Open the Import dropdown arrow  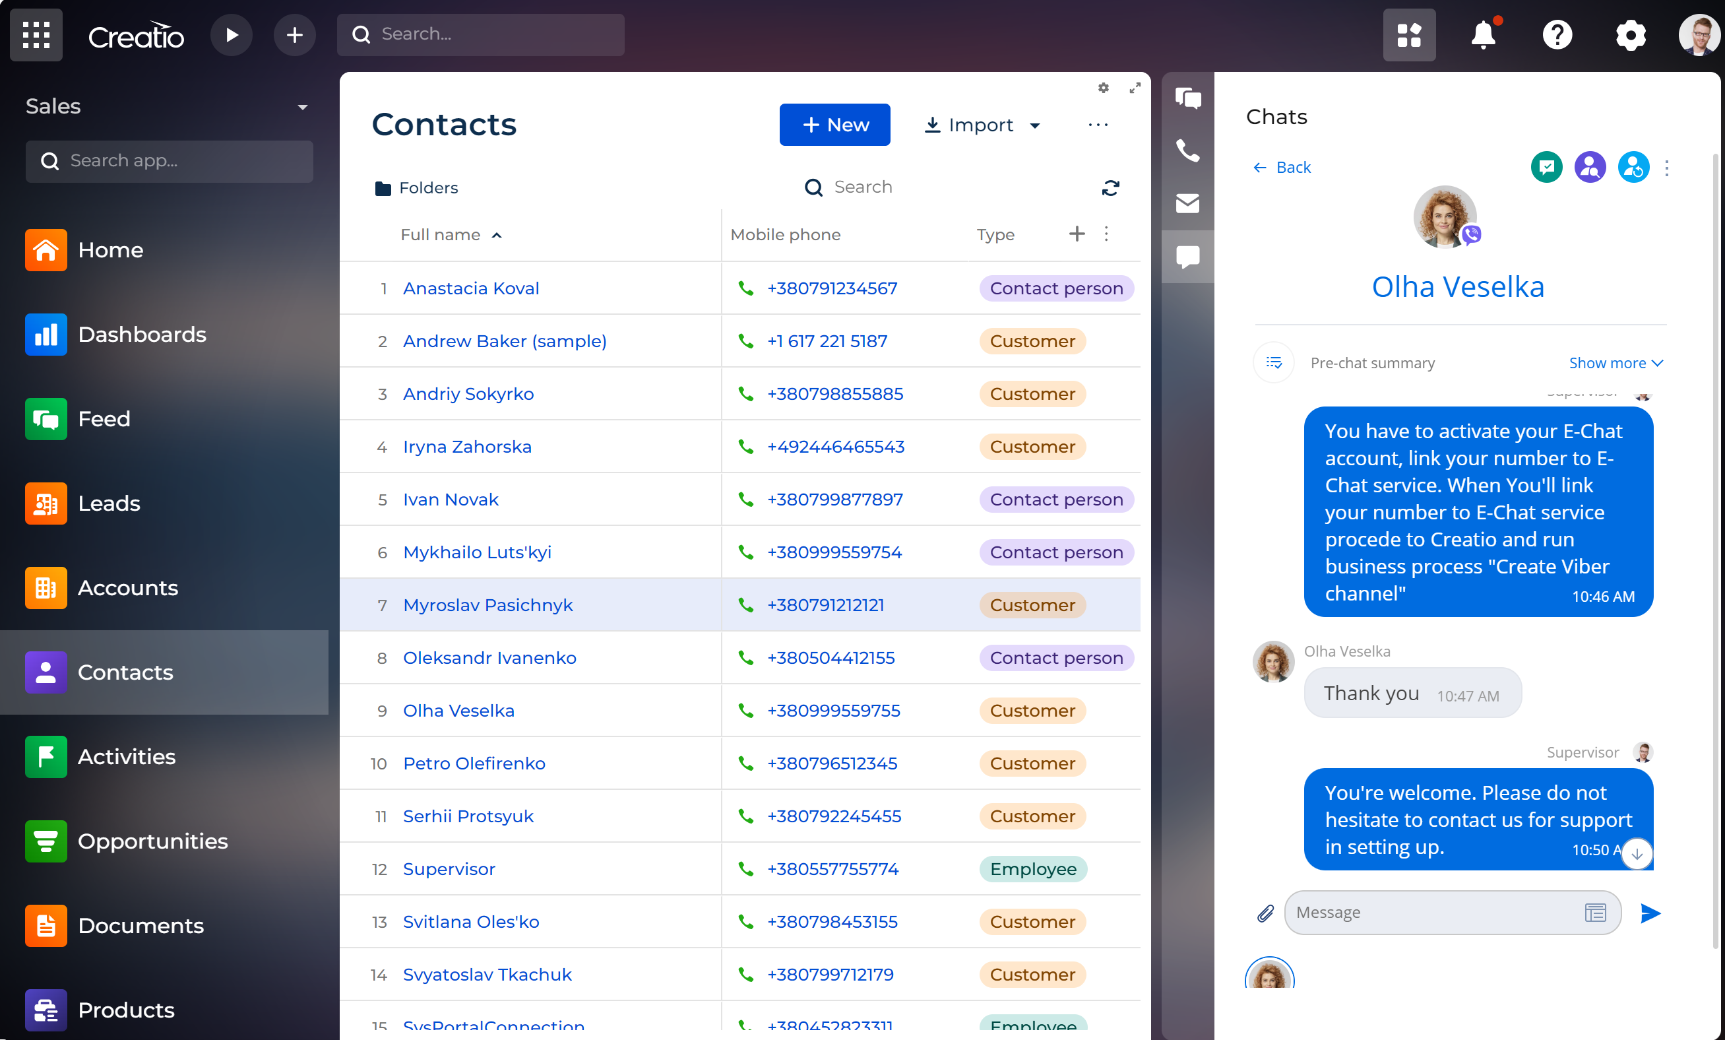coord(1036,125)
